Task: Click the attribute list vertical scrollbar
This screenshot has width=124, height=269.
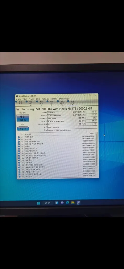Action: (x=96, y=150)
